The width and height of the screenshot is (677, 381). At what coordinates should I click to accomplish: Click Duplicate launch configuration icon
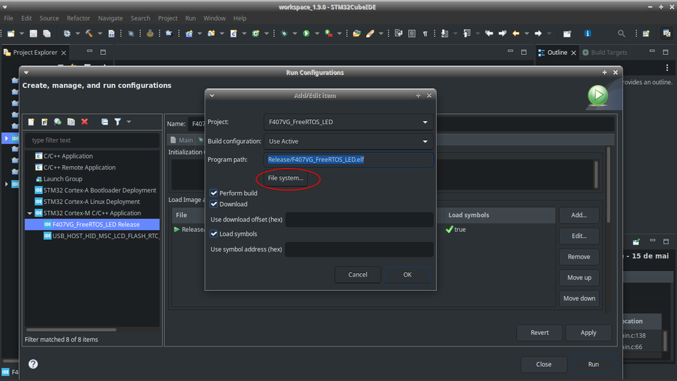pyautogui.click(x=70, y=122)
